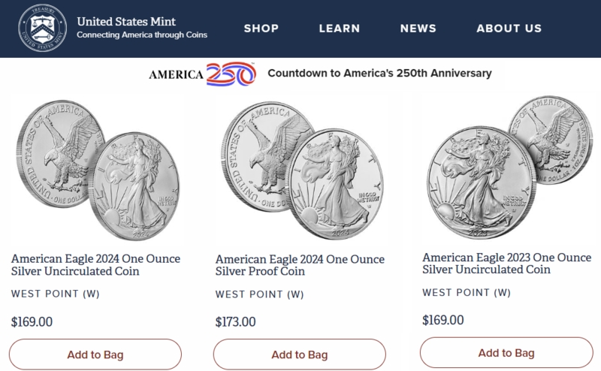Open the NEWS menu
Screen dimensions: 601x371
[x=418, y=29]
